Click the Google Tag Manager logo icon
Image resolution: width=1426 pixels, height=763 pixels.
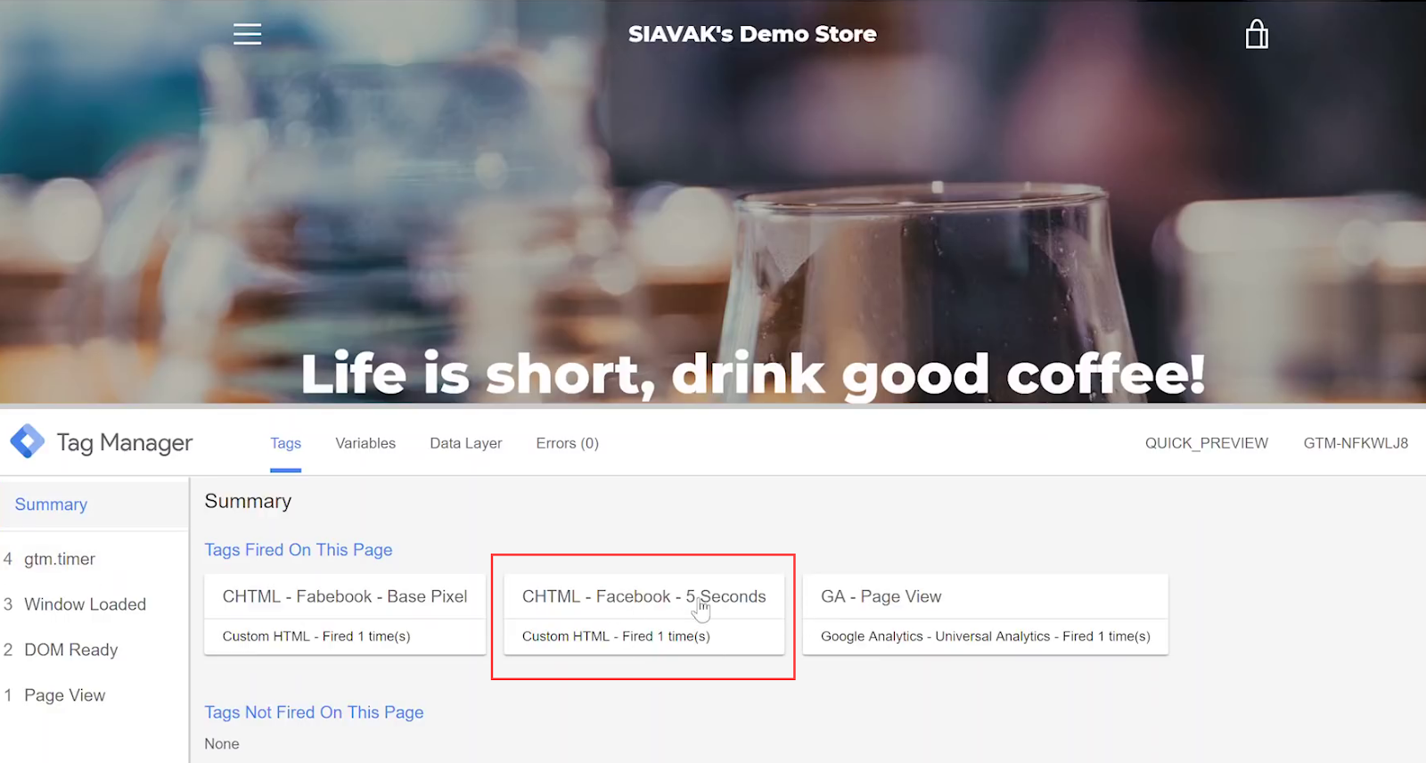click(x=28, y=441)
